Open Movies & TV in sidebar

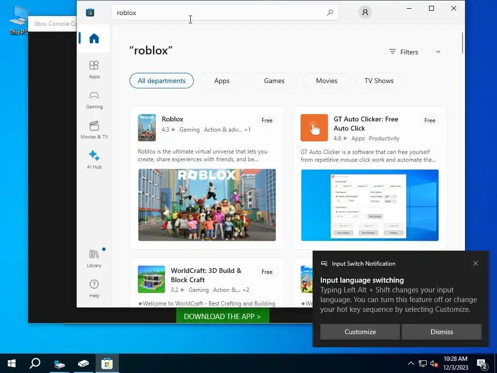pos(94,130)
